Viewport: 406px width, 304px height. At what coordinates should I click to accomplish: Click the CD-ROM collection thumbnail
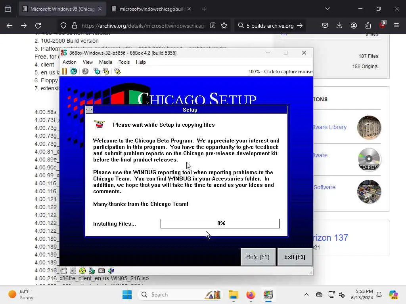(369, 160)
